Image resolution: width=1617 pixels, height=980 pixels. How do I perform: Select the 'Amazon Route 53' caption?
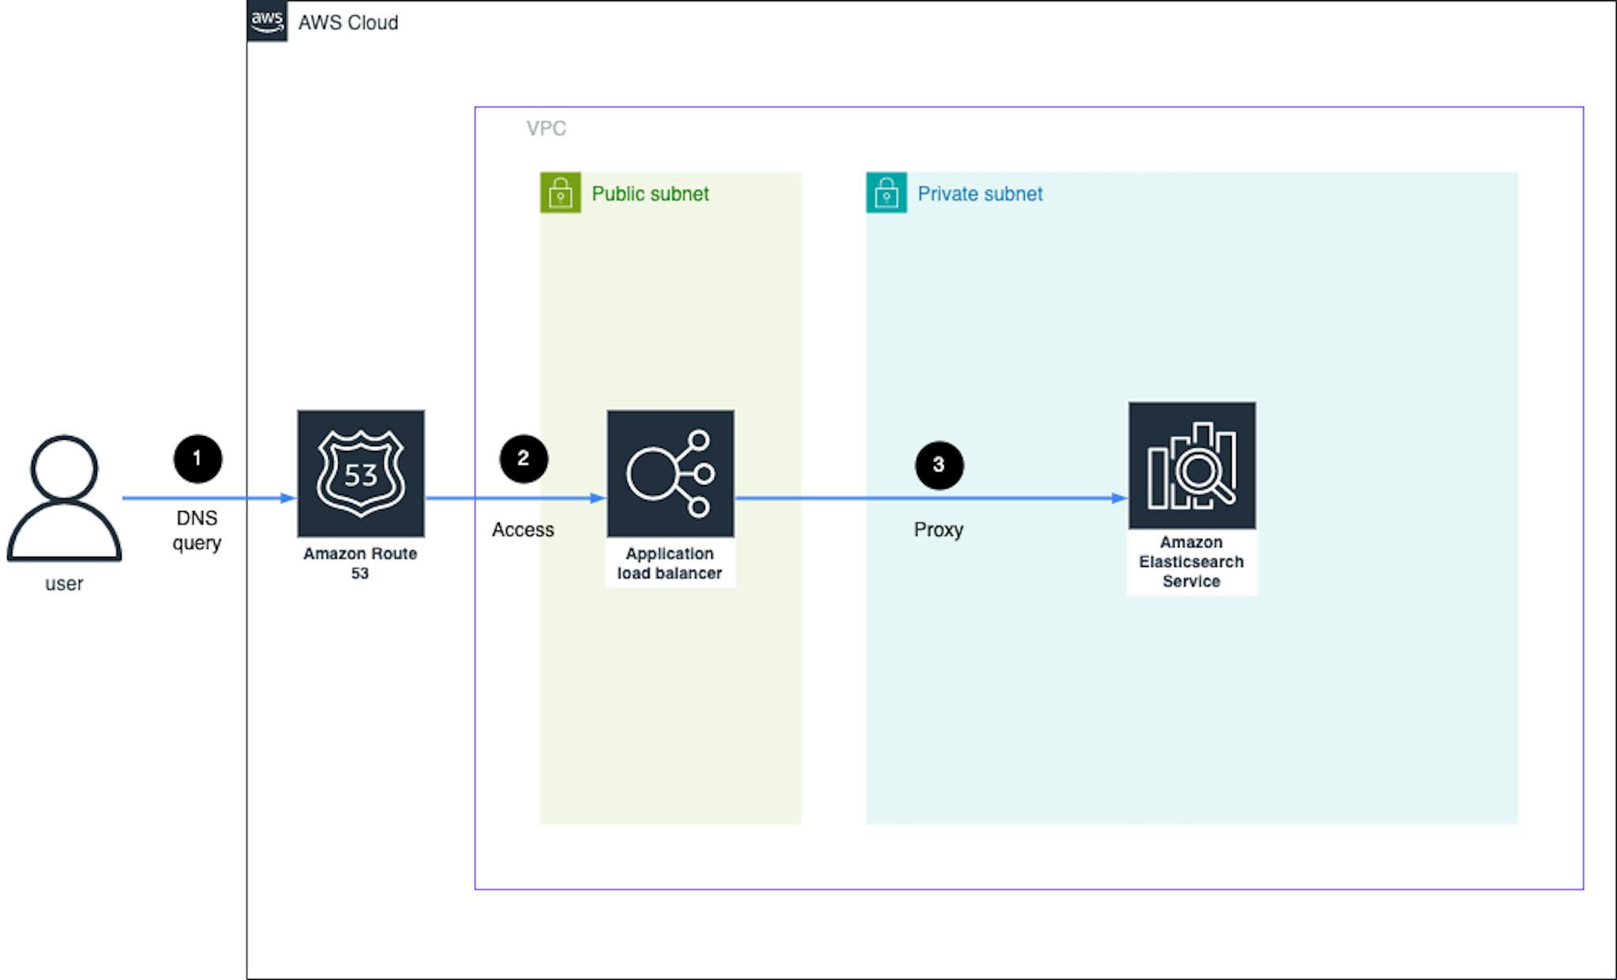tap(360, 563)
